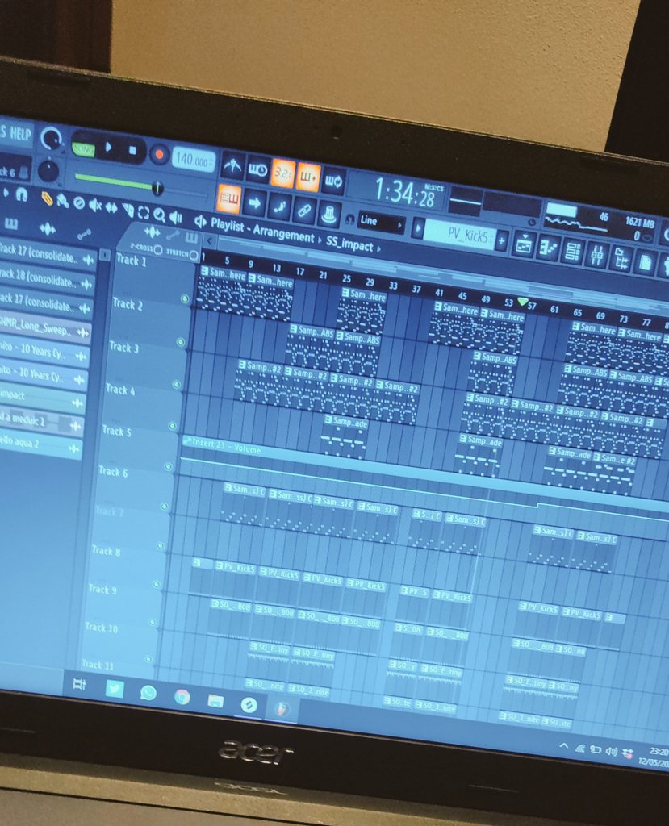
Task: Toggle the recording countdown button
Action: click(x=282, y=173)
